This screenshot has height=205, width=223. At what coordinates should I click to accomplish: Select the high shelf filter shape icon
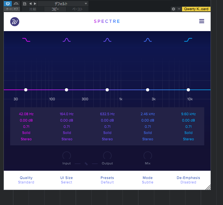click(x=188, y=40)
